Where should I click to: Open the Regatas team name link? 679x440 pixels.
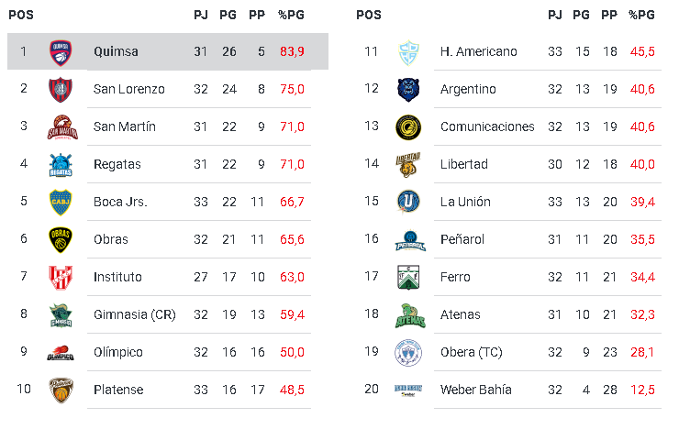pyautogui.click(x=117, y=164)
